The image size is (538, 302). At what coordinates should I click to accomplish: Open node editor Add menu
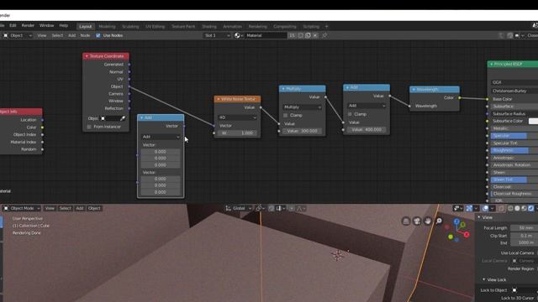point(71,35)
